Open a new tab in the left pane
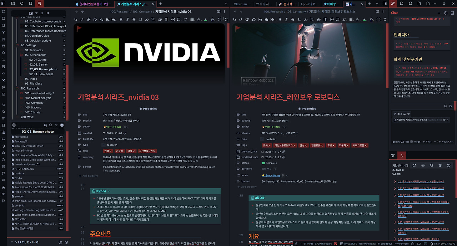This screenshot has height=246, width=457. pyautogui.click(x=160, y=4)
